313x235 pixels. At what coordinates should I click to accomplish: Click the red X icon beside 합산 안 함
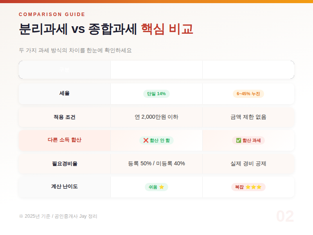(146, 140)
